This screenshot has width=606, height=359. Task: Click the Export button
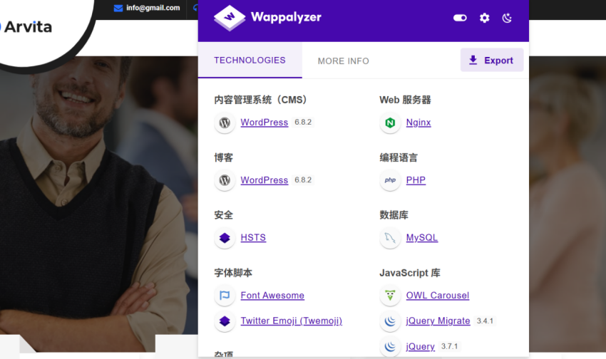pyautogui.click(x=492, y=61)
